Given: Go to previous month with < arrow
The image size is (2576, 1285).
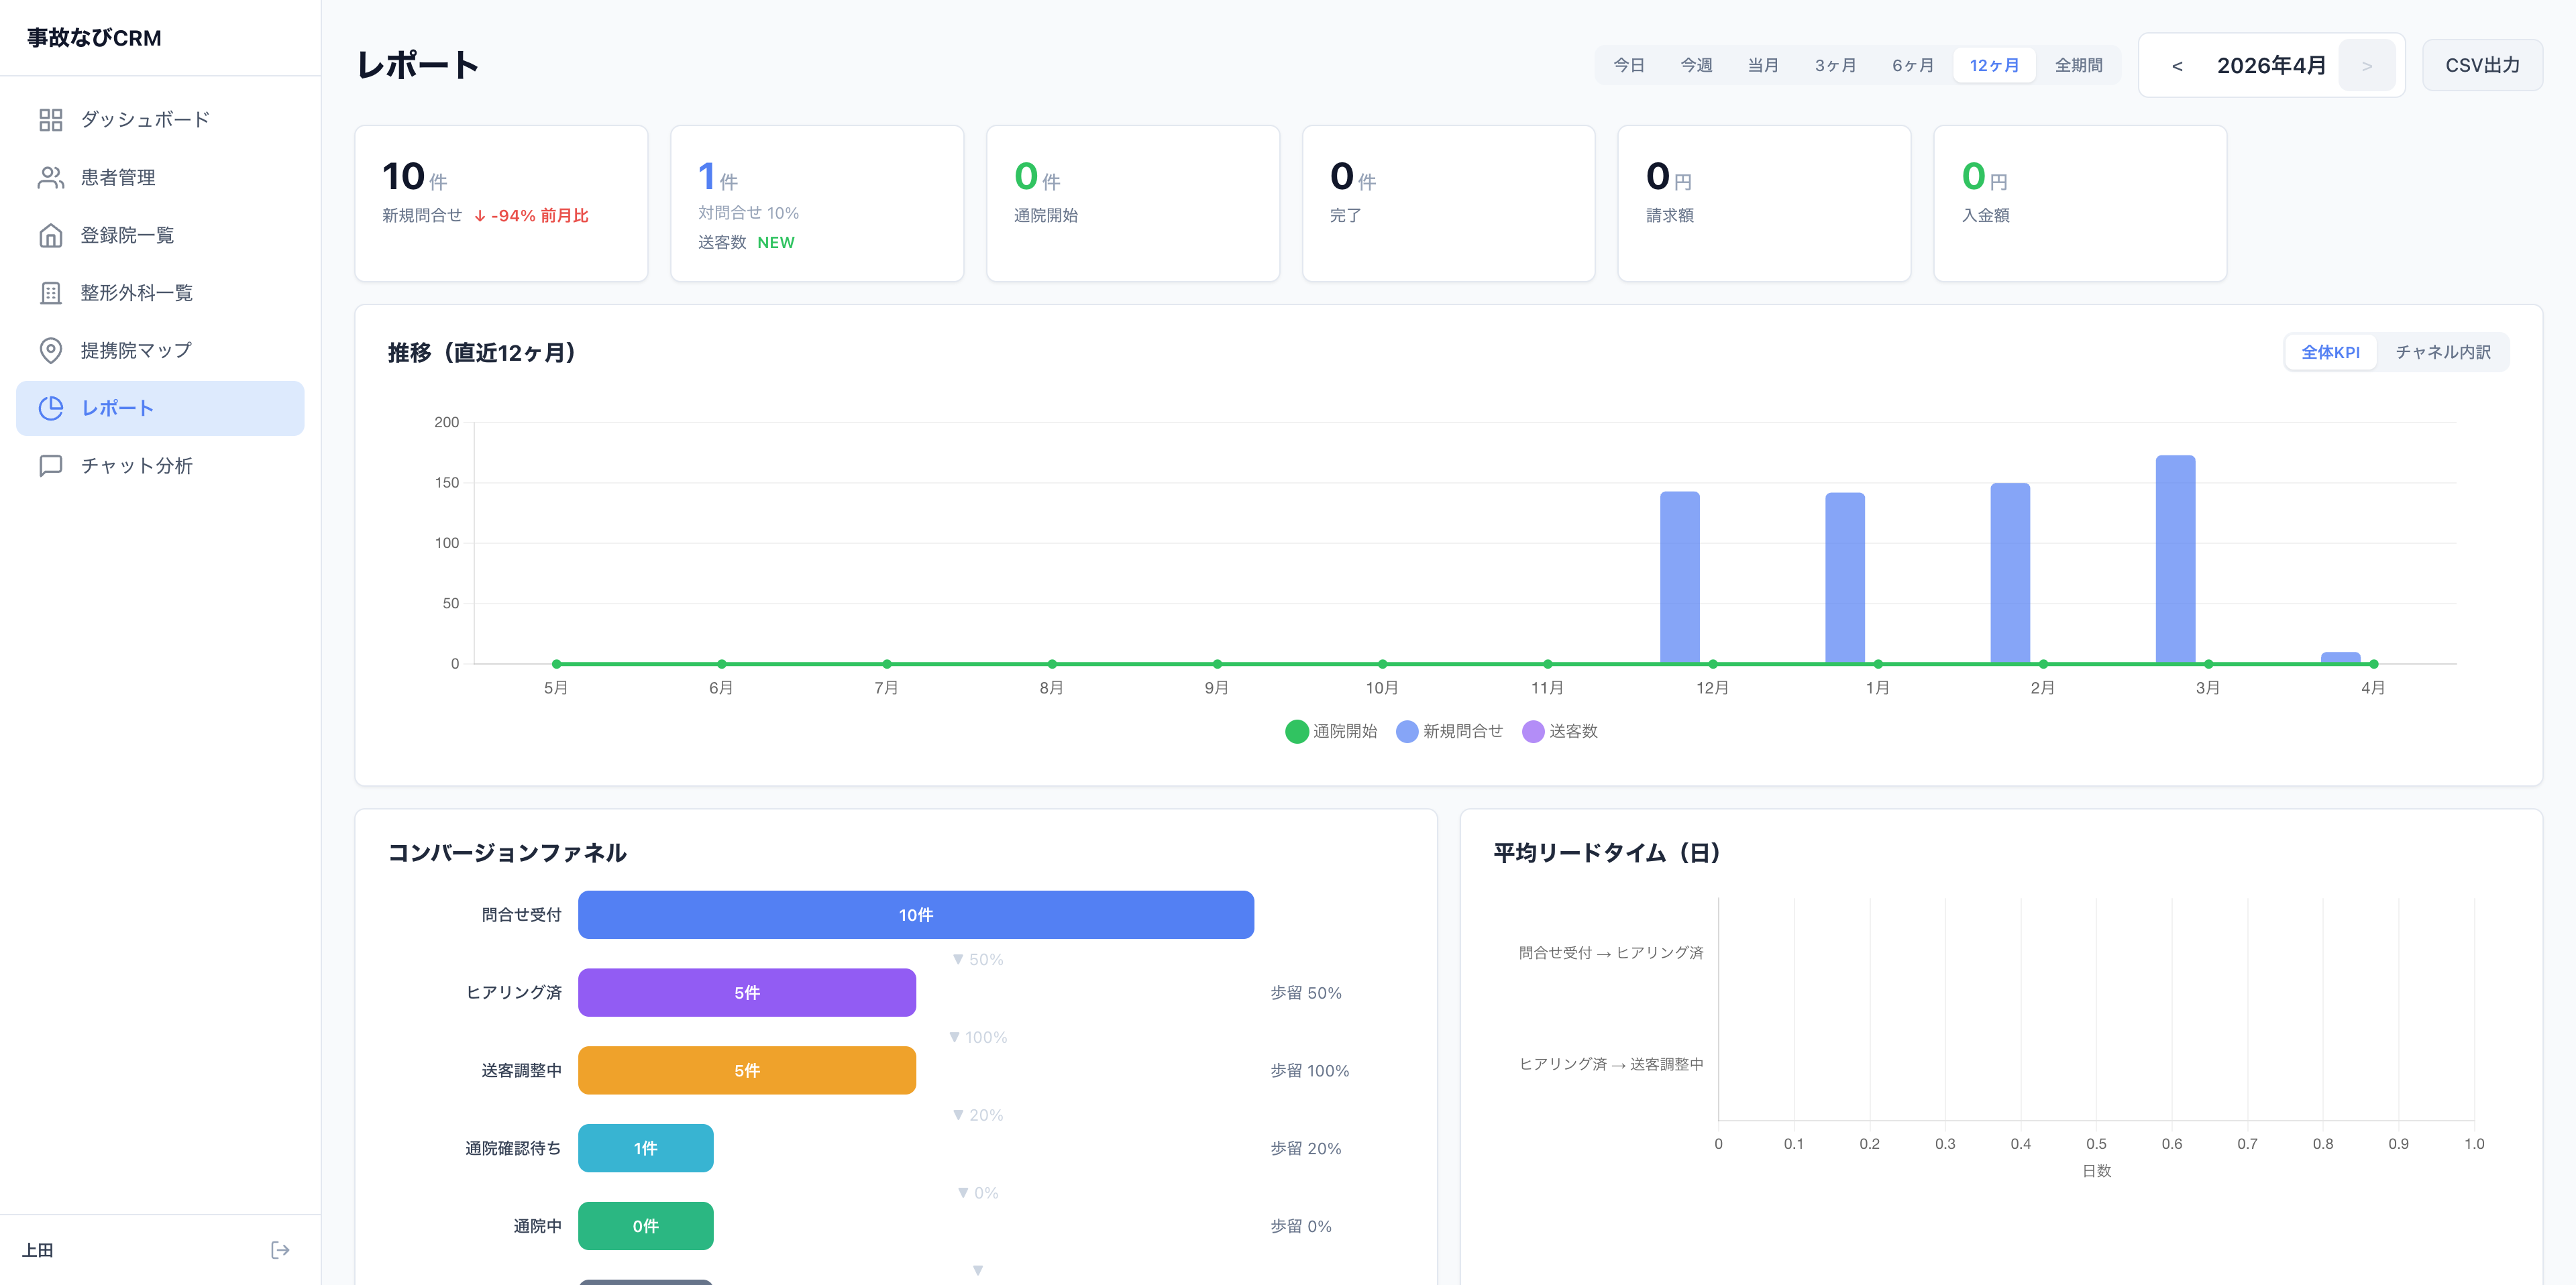Looking at the screenshot, I should (2177, 66).
